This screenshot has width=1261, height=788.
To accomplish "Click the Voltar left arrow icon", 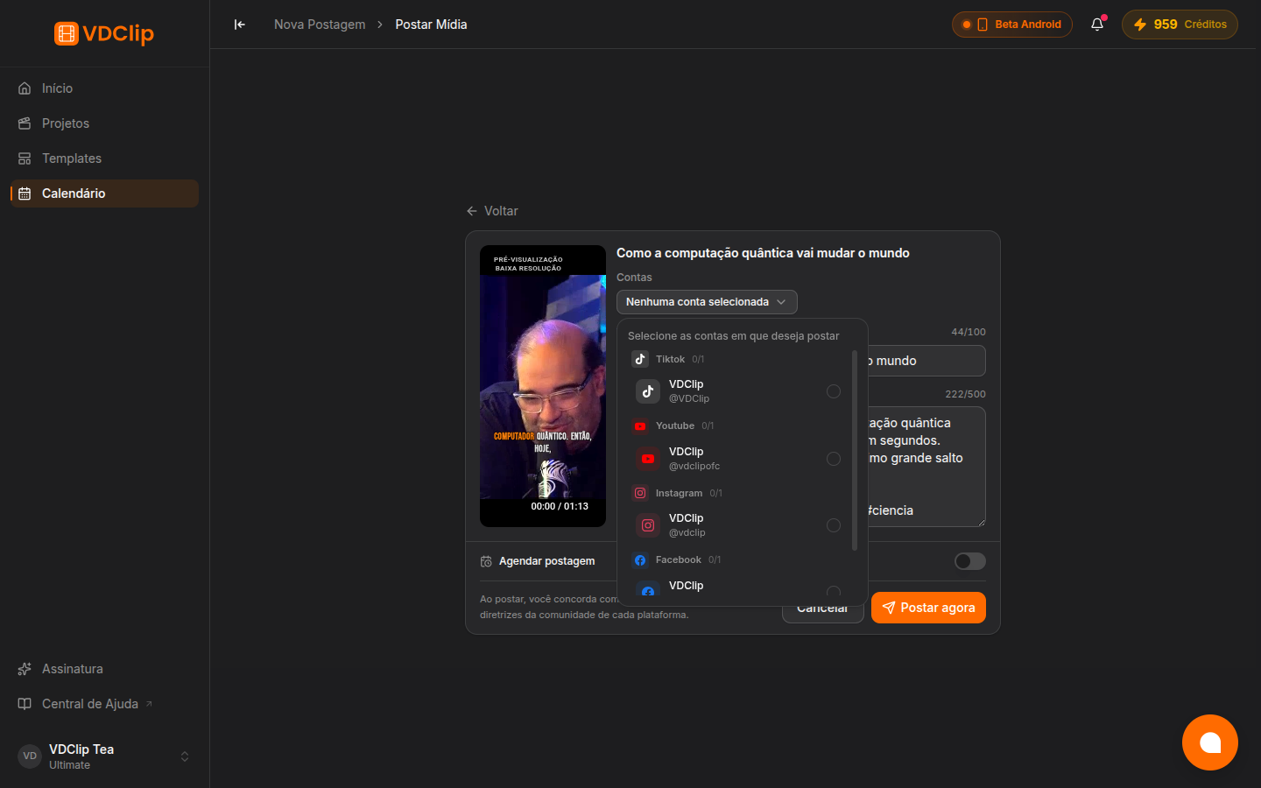I will (x=472, y=211).
